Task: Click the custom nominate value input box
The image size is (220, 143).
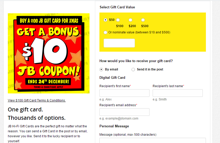Action: tap(119, 43)
